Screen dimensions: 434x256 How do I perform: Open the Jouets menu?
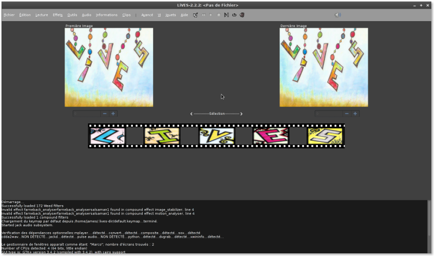coord(170,15)
